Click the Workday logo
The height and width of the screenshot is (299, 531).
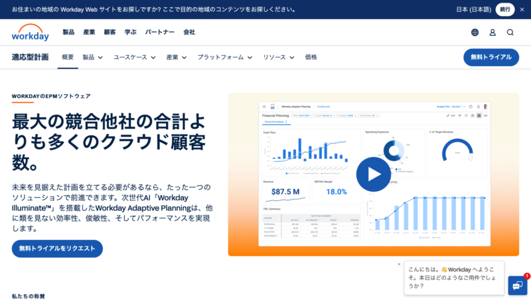pos(30,32)
